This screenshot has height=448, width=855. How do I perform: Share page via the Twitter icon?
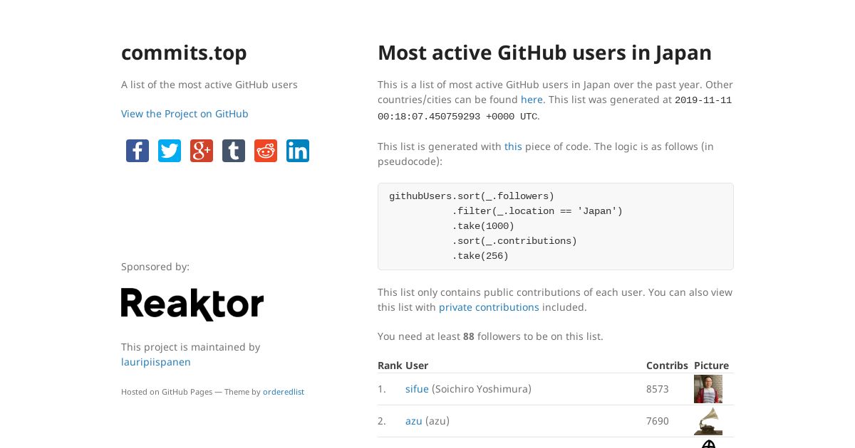coord(170,151)
